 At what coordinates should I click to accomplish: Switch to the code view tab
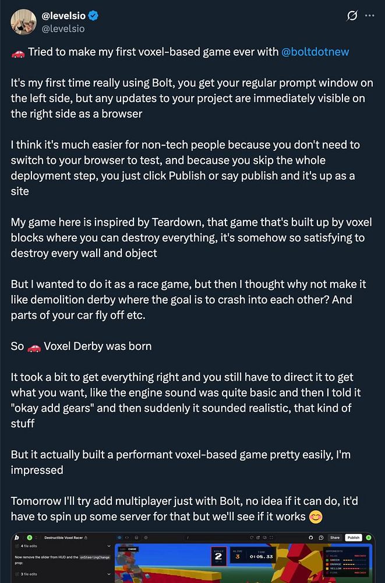(127, 538)
